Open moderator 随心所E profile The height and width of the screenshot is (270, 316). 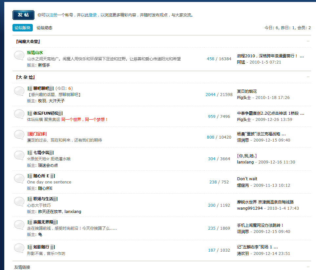(x=45, y=188)
